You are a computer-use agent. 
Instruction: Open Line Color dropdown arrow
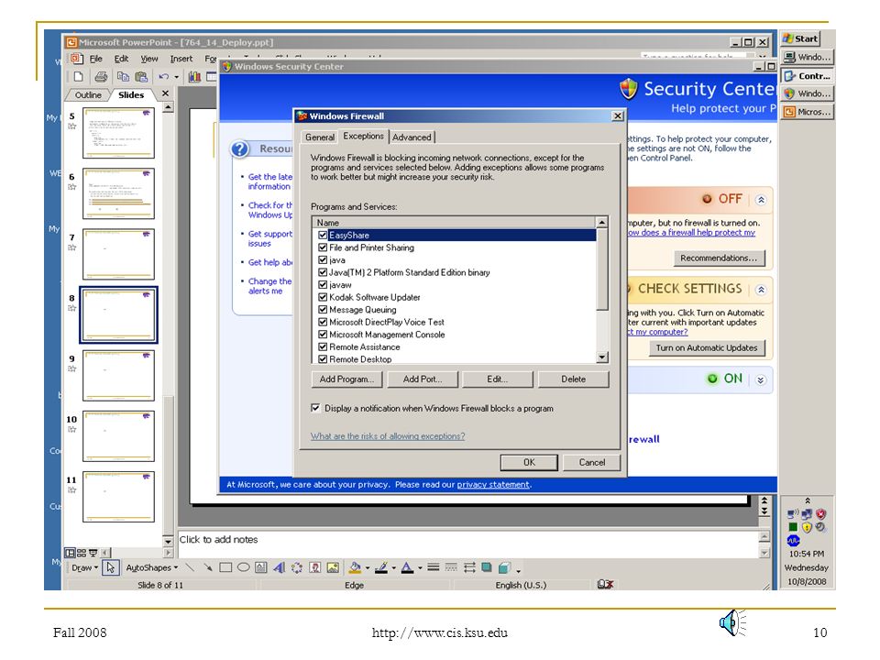click(x=393, y=568)
